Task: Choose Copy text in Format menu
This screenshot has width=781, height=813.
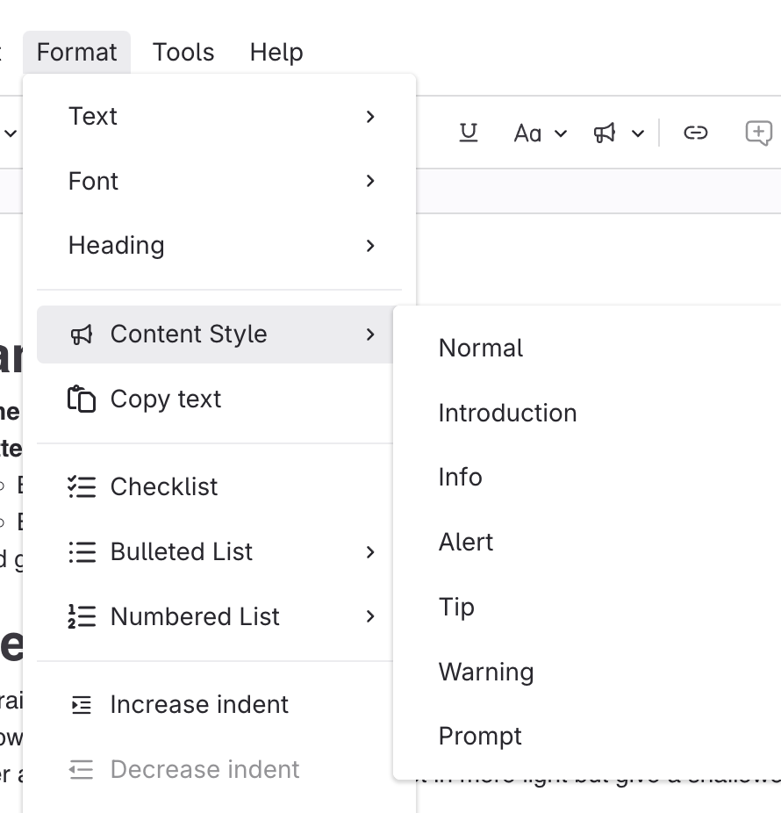Action: coord(165,399)
